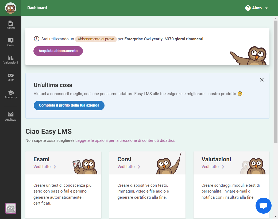Click the Corsi card heading
The image size is (278, 219).
(x=124, y=159)
